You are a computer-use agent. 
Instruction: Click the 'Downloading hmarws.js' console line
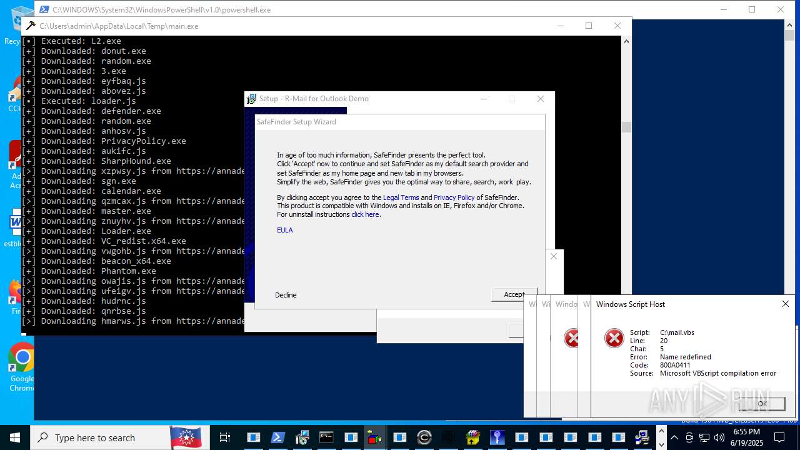(x=132, y=321)
